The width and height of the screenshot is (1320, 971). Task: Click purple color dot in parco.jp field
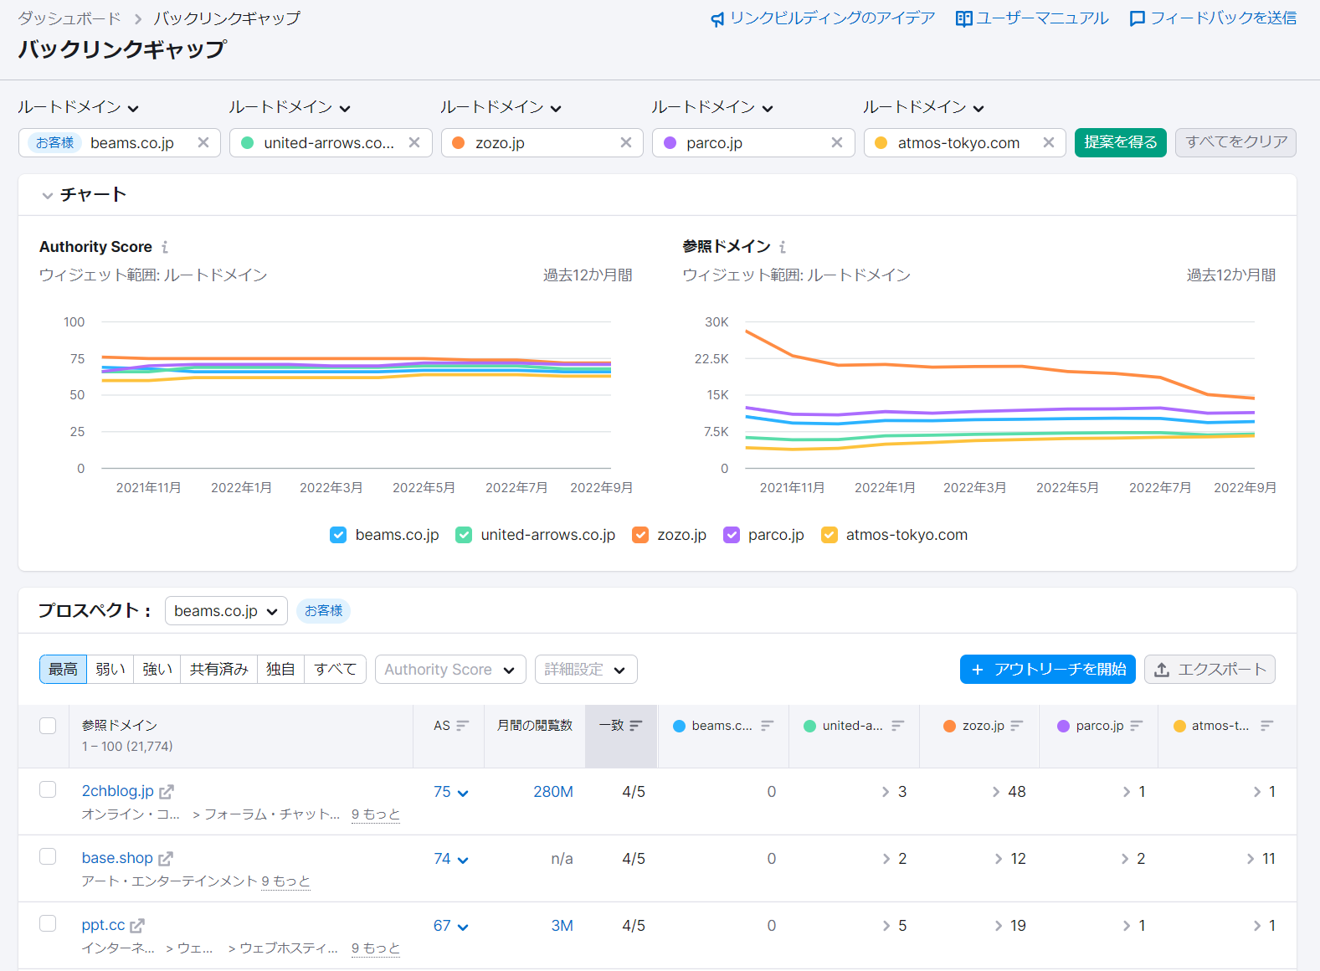tap(670, 143)
